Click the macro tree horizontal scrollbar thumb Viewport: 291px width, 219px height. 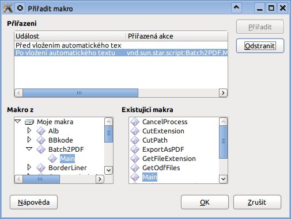coord(41,179)
